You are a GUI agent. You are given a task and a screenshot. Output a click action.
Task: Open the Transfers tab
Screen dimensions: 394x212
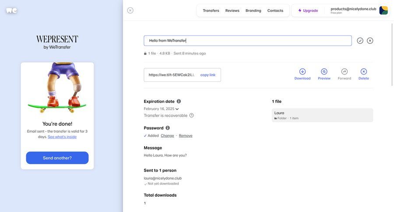pyautogui.click(x=211, y=11)
